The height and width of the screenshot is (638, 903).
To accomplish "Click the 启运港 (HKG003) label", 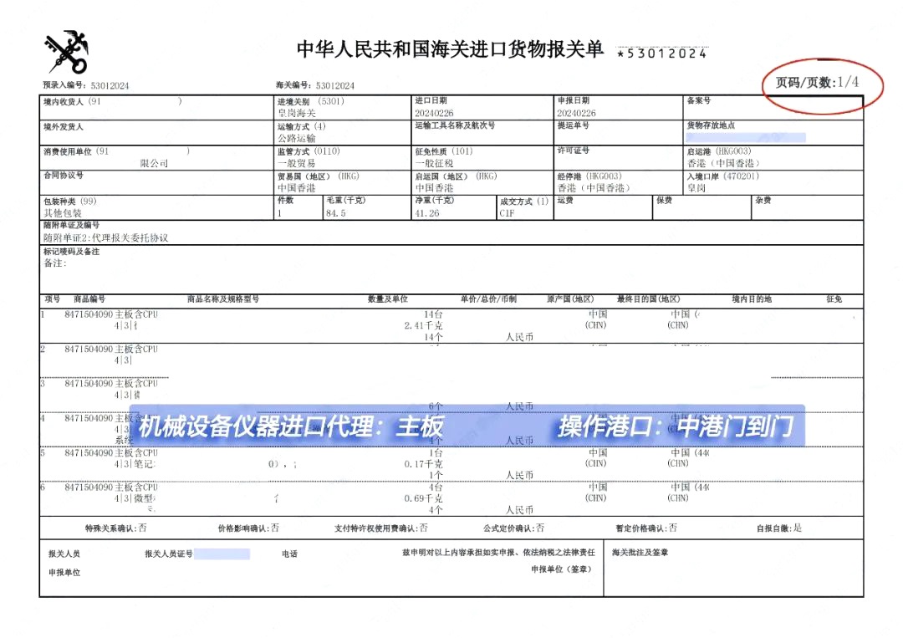I will tap(719, 151).
